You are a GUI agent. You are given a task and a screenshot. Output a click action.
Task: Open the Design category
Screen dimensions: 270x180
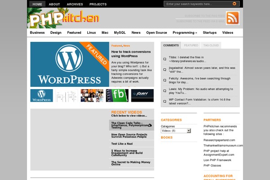[56, 32]
